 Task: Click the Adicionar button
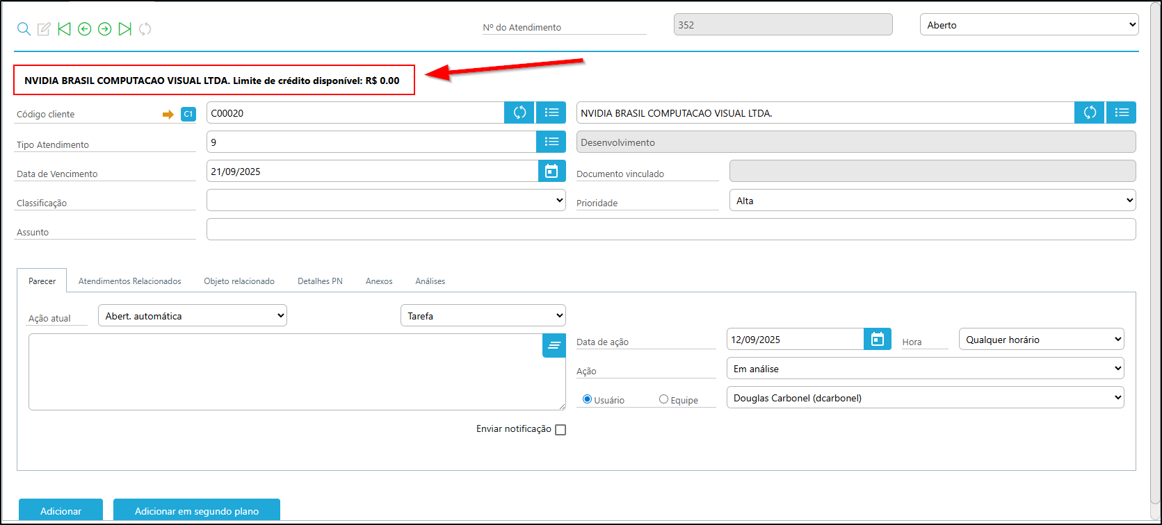pyautogui.click(x=60, y=510)
